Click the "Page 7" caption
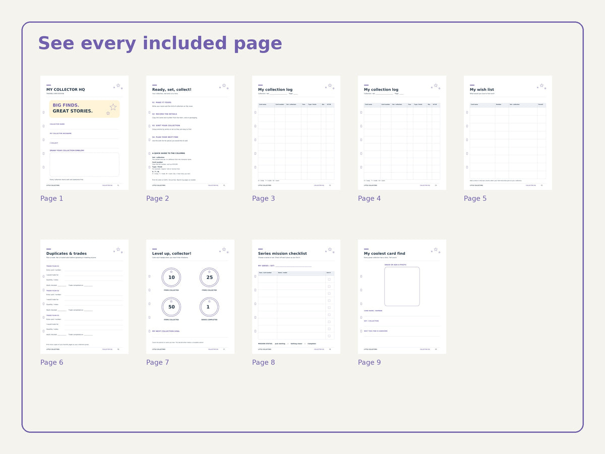 click(158, 363)
